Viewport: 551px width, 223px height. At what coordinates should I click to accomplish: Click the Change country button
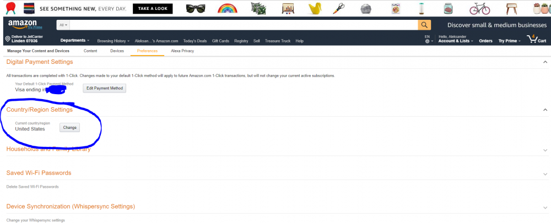pos(69,128)
